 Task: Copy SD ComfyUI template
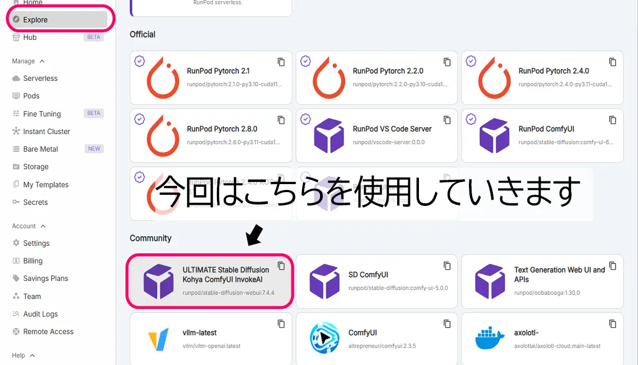[x=447, y=266]
